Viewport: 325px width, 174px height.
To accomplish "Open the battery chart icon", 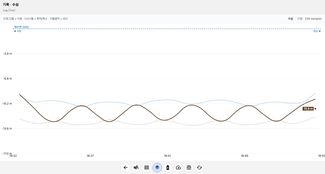I will (168, 168).
